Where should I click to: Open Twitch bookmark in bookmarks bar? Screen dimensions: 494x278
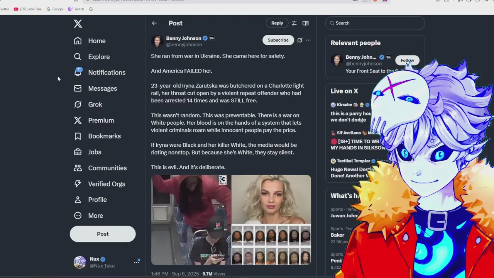coord(76,9)
